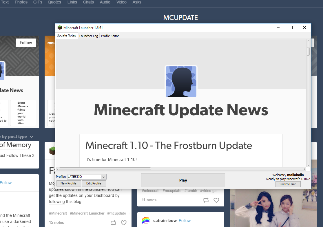323x227 pixels.
Task: Click the grass block avatar on background post
Action: (52, 151)
